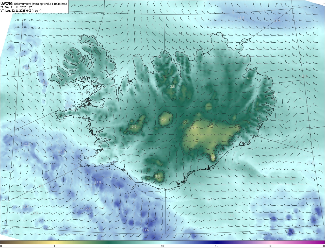
Task: Click the 5.2 value label
Action: (60, 115)
